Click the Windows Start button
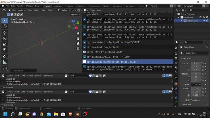This screenshot has width=210, height=118. click(5, 114)
